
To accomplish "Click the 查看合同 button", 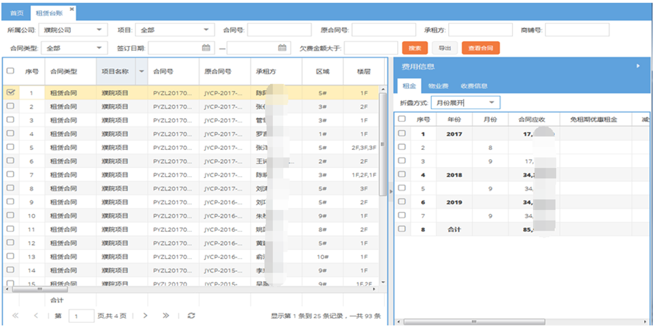I will click(x=481, y=48).
